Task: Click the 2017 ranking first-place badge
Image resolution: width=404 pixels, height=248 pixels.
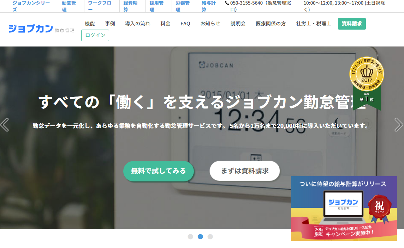Action: (x=367, y=83)
